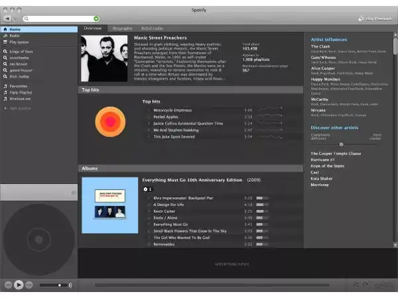
Task: Click the track progress bar
Action: click(212, 285)
